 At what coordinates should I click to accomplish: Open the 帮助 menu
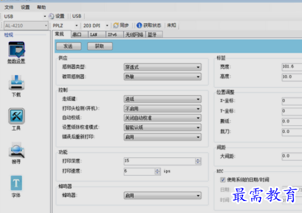point(41,7)
